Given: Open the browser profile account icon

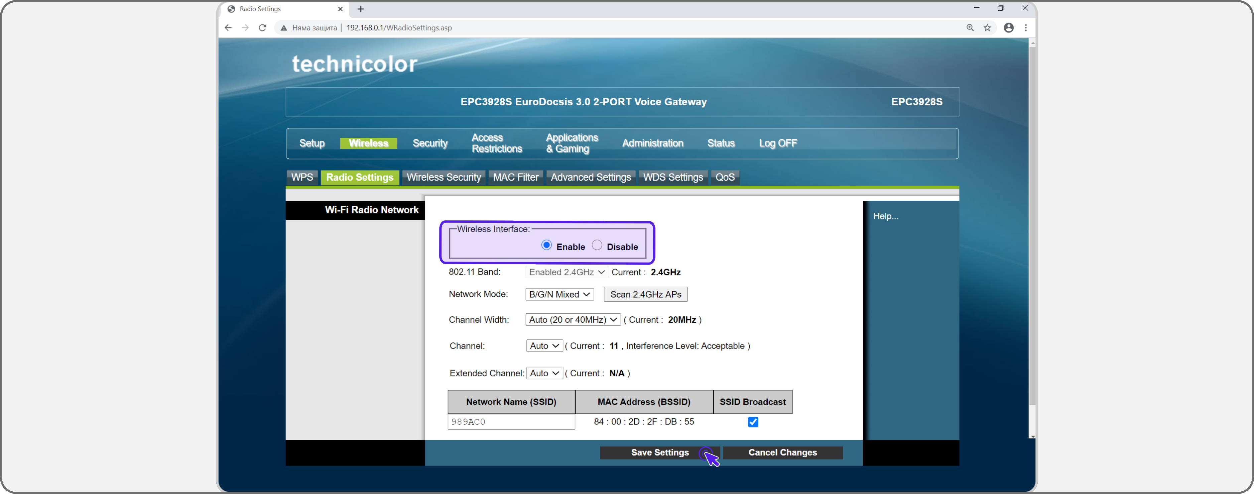Looking at the screenshot, I should click(1009, 28).
